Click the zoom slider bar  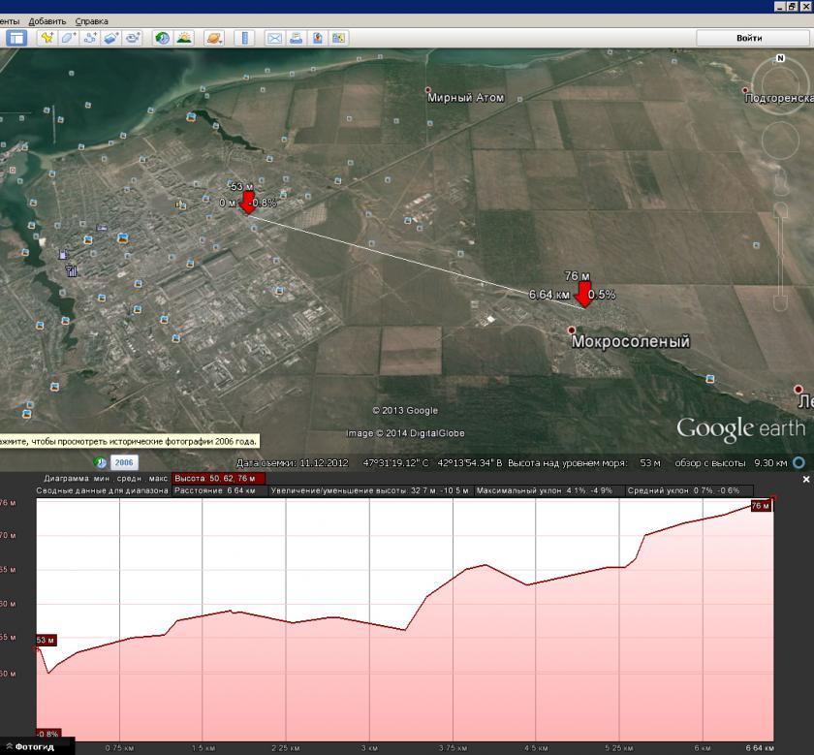pos(780,257)
